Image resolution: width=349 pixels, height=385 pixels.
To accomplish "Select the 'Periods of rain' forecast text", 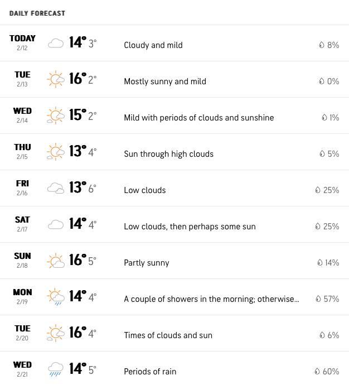I will [x=150, y=372].
